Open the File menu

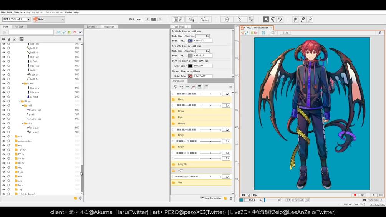coord(3,12)
